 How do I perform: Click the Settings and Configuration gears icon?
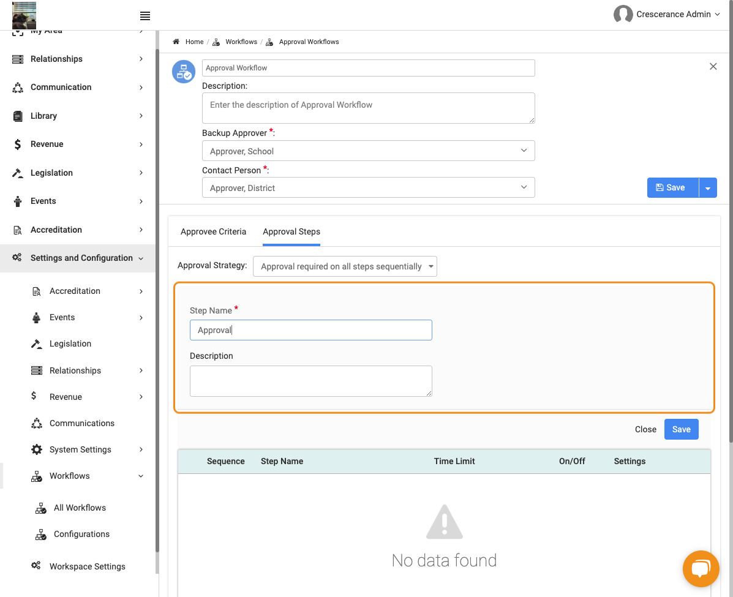(17, 258)
